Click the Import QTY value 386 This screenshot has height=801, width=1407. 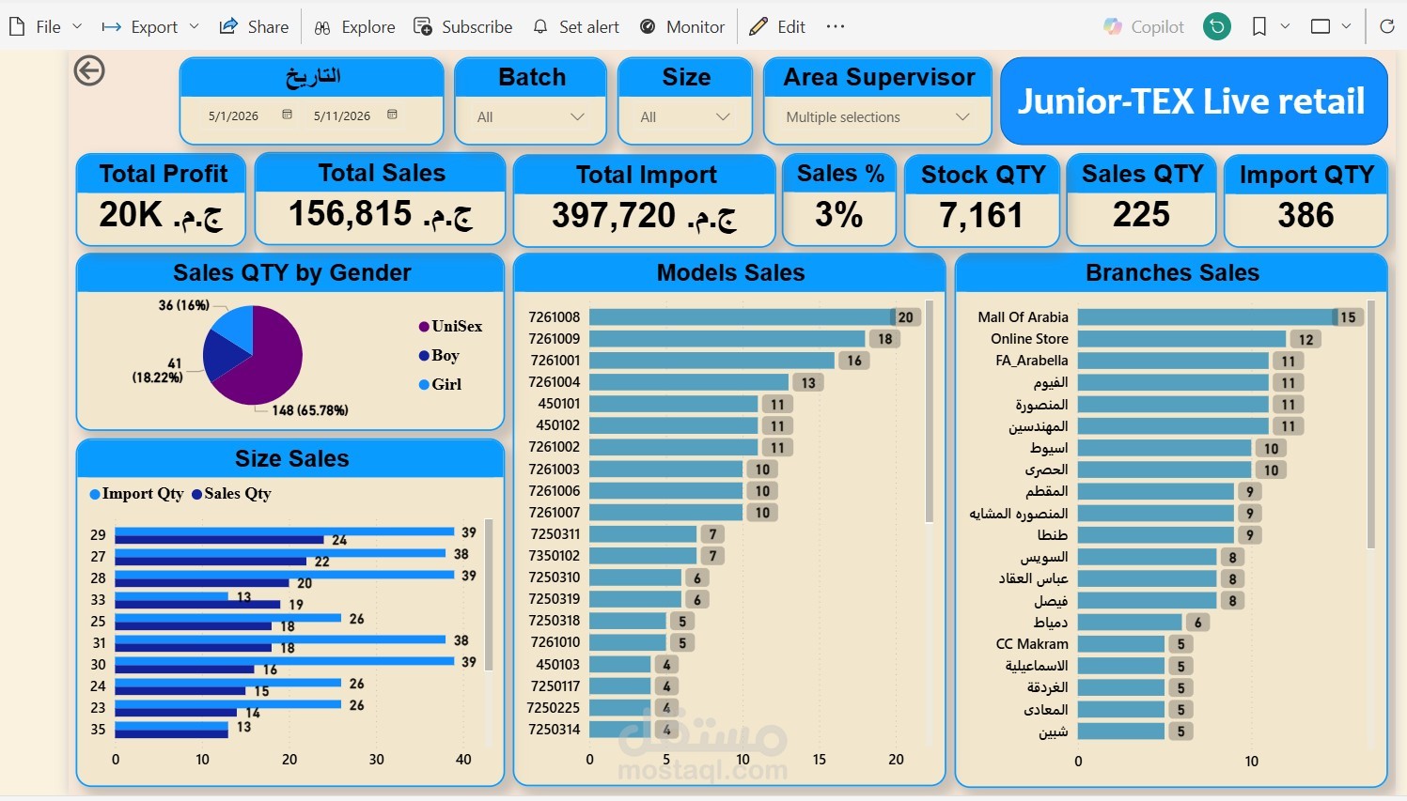[1305, 216]
